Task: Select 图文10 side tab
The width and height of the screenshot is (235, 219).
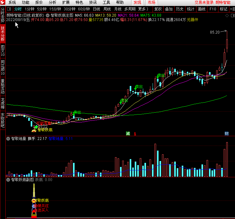Action: coord(3,51)
